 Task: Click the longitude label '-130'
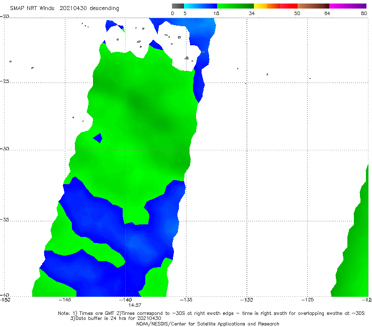click(247, 300)
